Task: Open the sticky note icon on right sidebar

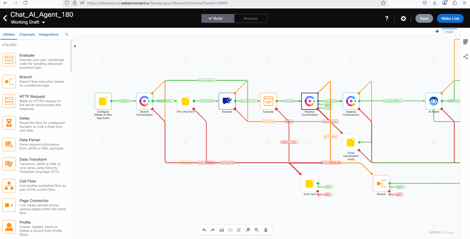Action: click(x=465, y=42)
